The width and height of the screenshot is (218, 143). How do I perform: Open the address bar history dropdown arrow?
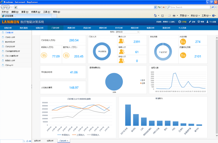point(155,7)
